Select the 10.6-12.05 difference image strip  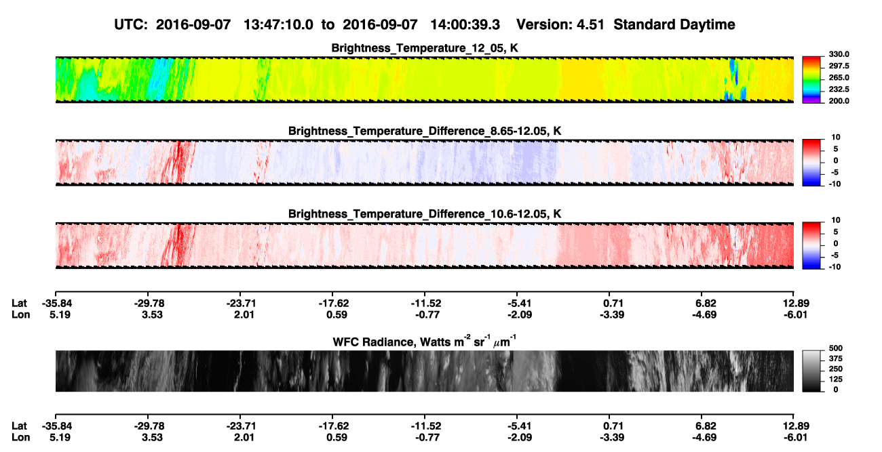(425, 245)
